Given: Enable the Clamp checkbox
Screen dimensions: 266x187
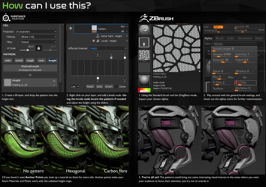Looking at the screenshot, I should point(116,86).
